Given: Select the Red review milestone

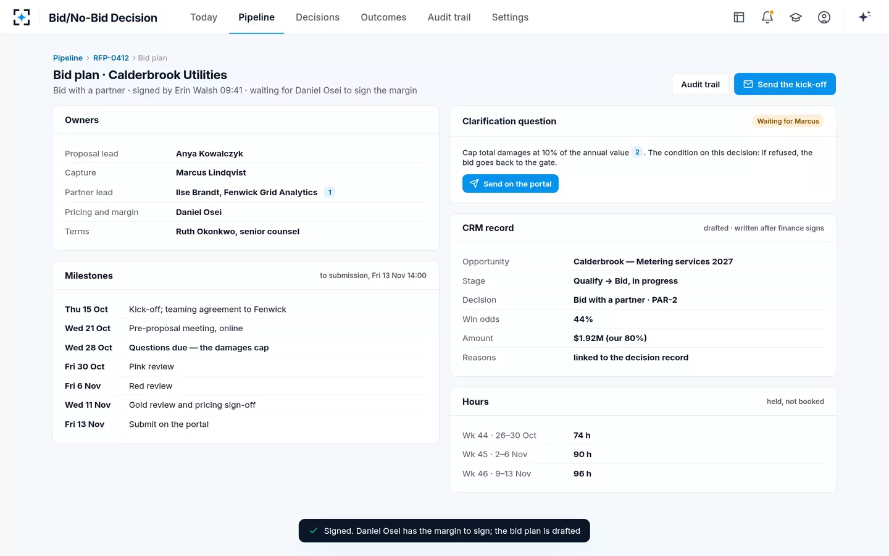Looking at the screenshot, I should pyautogui.click(x=246, y=386).
